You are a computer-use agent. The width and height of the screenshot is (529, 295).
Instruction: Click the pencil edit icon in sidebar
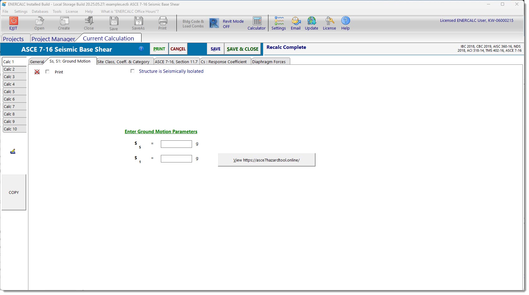point(13,152)
